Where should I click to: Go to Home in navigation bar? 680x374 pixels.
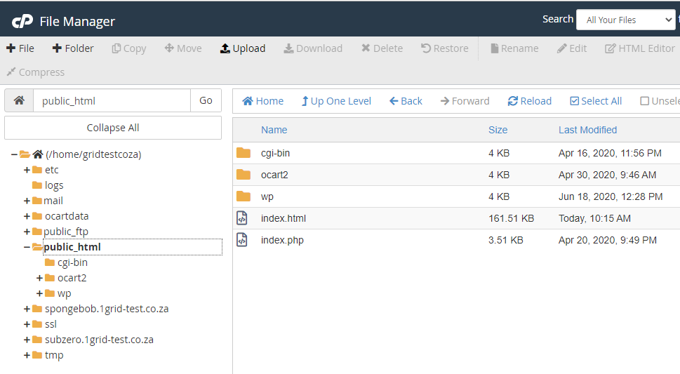[262, 101]
